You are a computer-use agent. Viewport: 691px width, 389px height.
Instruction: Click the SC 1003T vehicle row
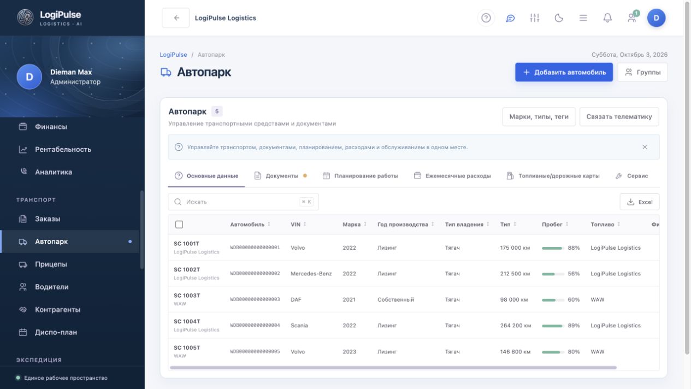414,299
